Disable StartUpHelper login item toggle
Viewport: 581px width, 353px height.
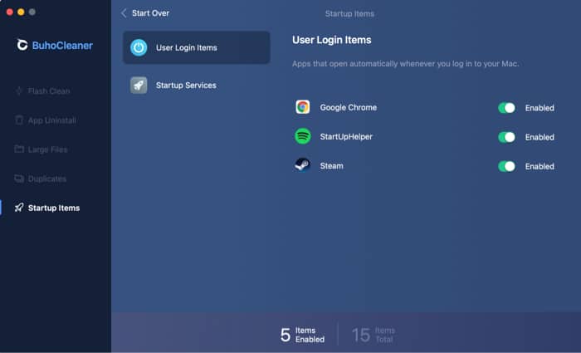click(506, 137)
